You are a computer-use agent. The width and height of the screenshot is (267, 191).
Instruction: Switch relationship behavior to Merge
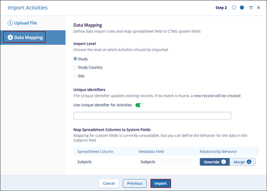click(239, 162)
